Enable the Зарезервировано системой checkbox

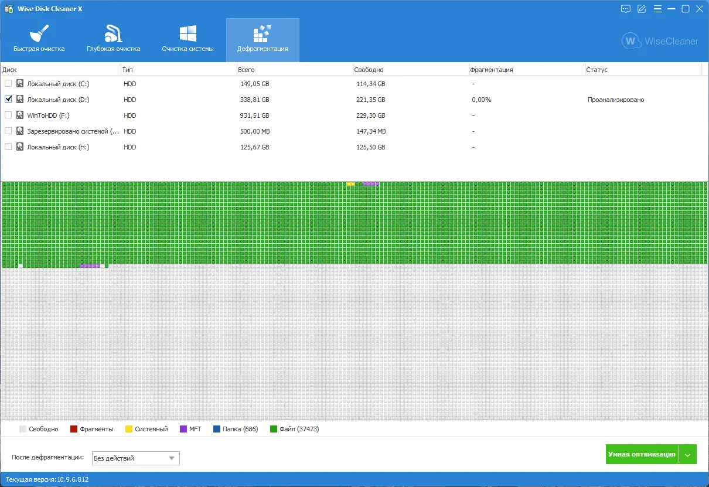coord(8,131)
